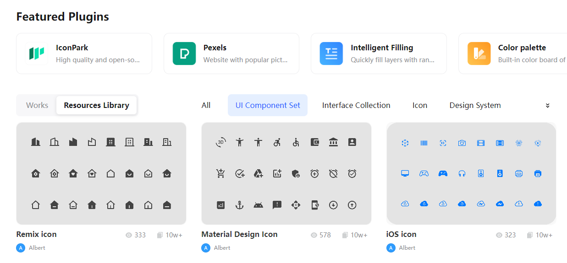Click the 10w+ count for Material Design Icon

[359, 235]
